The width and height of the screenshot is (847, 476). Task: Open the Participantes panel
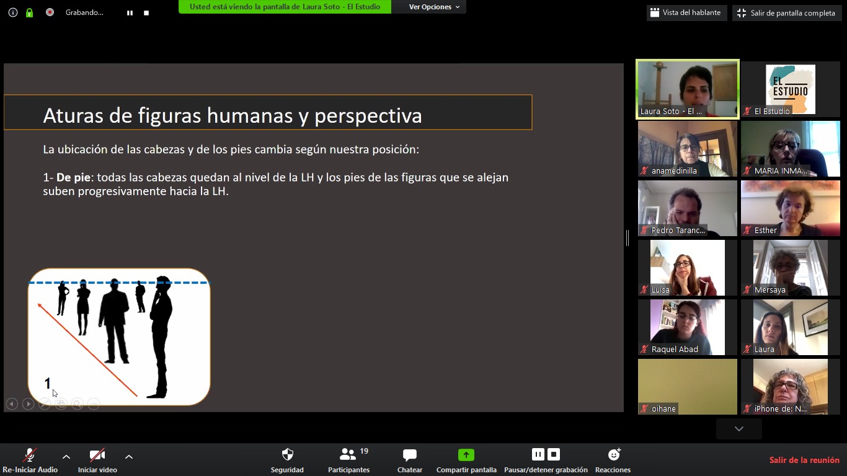tap(348, 455)
